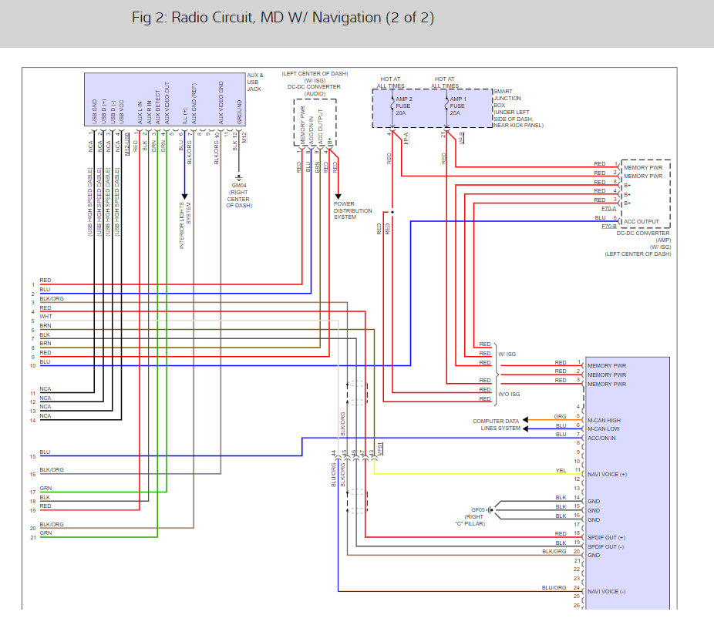
Task: Select the "SPDIF OUT (-)" terminal label
Action: click(605, 546)
